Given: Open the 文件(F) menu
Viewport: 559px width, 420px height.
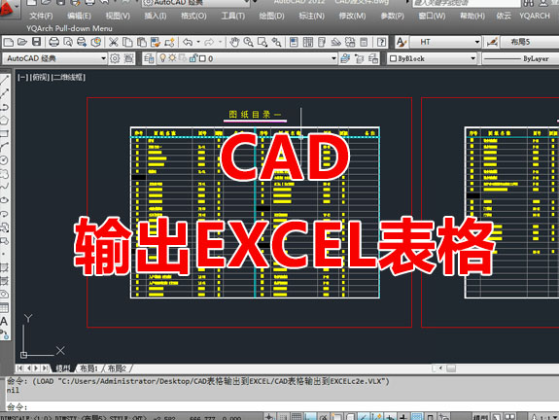Looking at the screenshot, I should pos(41,17).
